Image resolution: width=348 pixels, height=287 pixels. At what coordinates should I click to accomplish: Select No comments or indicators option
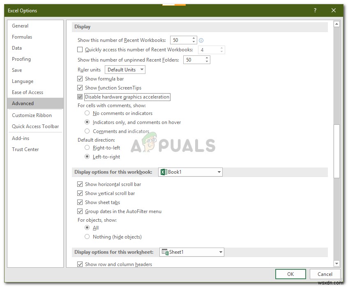pyautogui.click(x=87, y=113)
